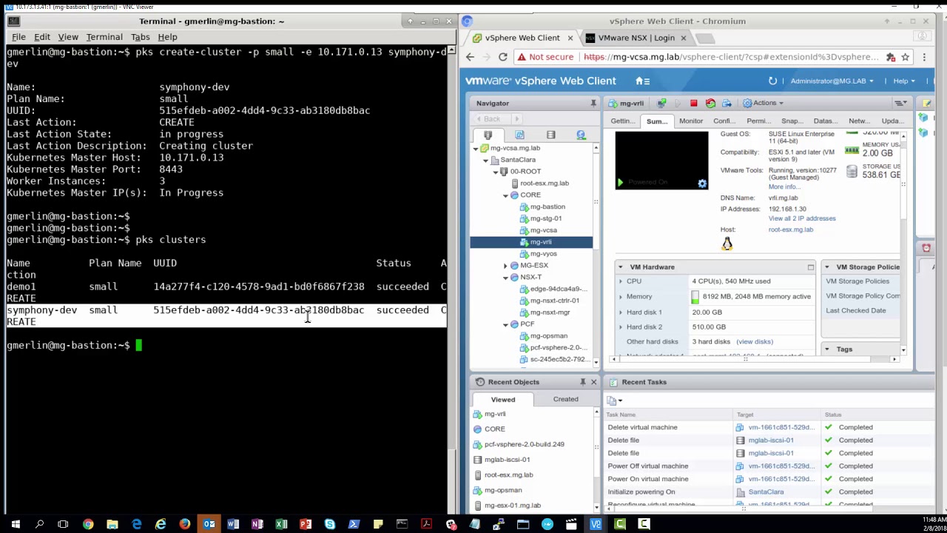Reload the Chromium browser page
The height and width of the screenshot is (533, 947).
pyautogui.click(x=502, y=57)
